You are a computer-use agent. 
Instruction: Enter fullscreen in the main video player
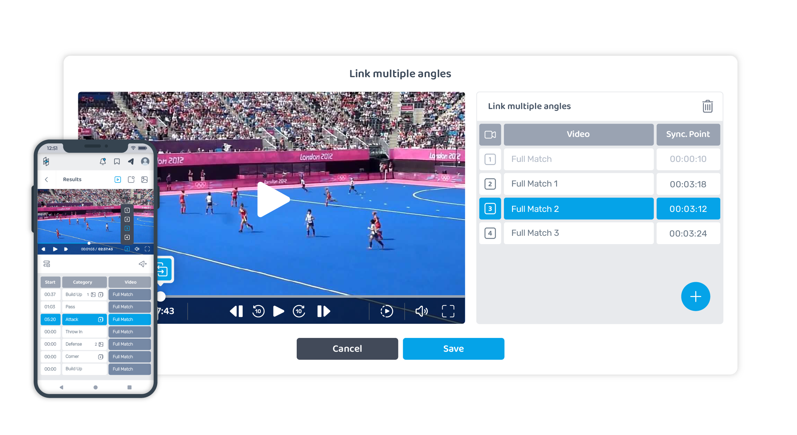pos(448,311)
